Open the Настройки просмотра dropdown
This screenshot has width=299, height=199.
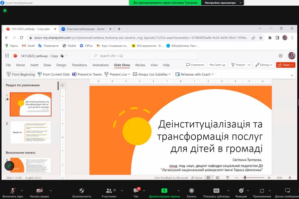[x=224, y=3]
